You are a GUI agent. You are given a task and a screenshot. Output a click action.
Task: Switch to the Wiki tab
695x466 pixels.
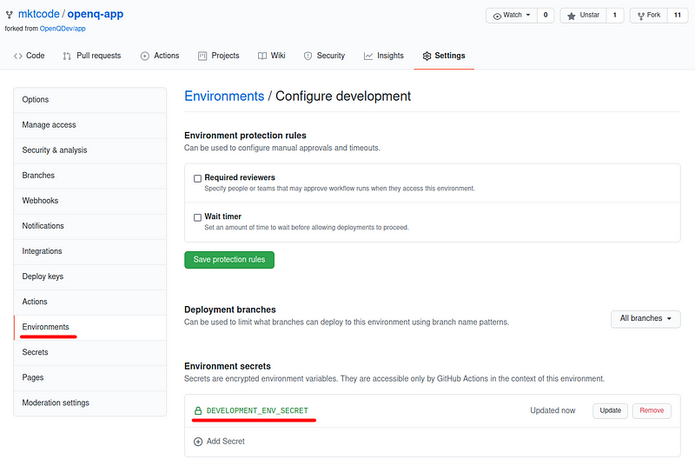(x=272, y=56)
